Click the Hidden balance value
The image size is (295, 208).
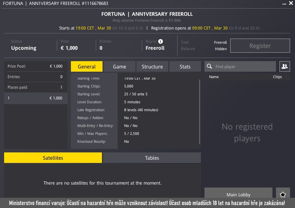(221, 49)
